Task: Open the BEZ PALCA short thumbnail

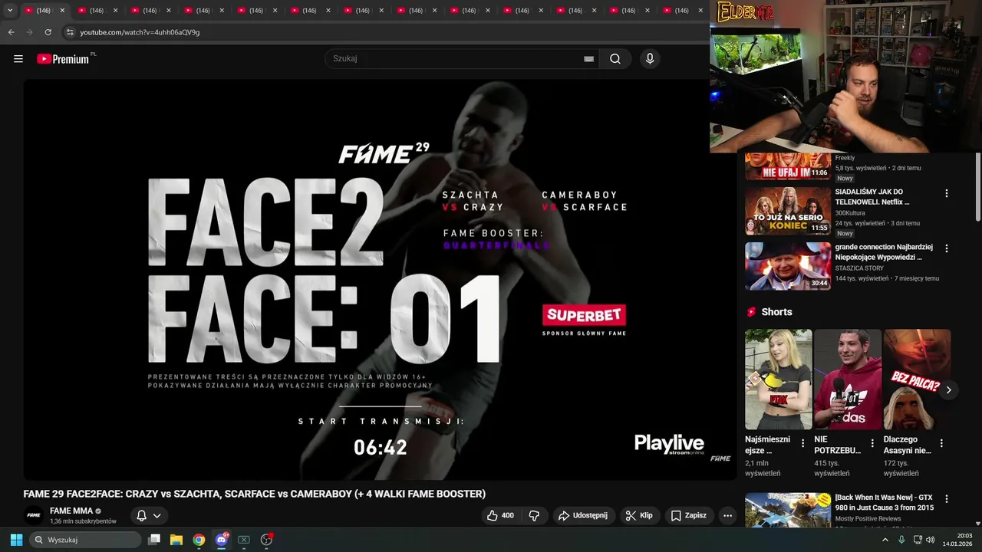Action: tap(917, 379)
